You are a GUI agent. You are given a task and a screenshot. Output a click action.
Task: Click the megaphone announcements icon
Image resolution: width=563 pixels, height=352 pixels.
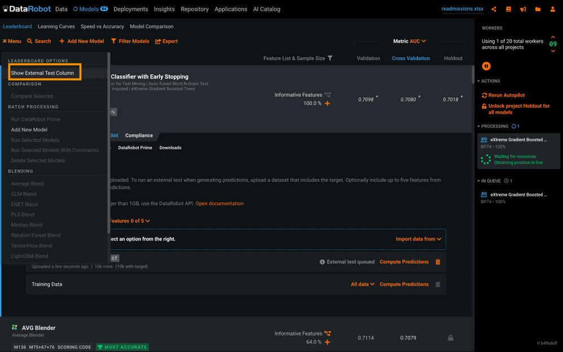(x=523, y=10)
